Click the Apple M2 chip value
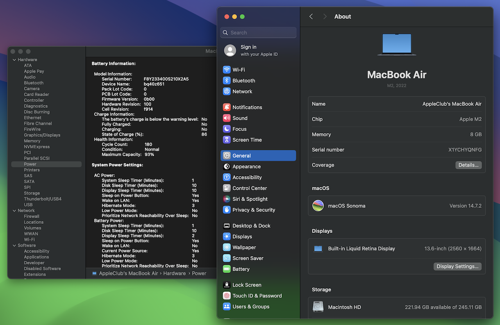Viewport: 500px width, 325px height. 470,119
